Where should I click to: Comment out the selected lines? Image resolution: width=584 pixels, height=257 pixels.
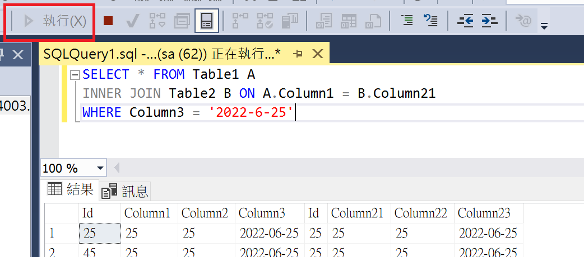[407, 21]
